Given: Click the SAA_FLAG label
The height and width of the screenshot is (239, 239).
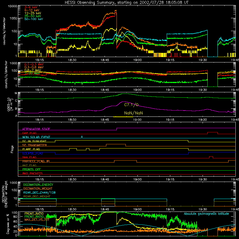Looking at the screenshot, I should click(x=29, y=157).
